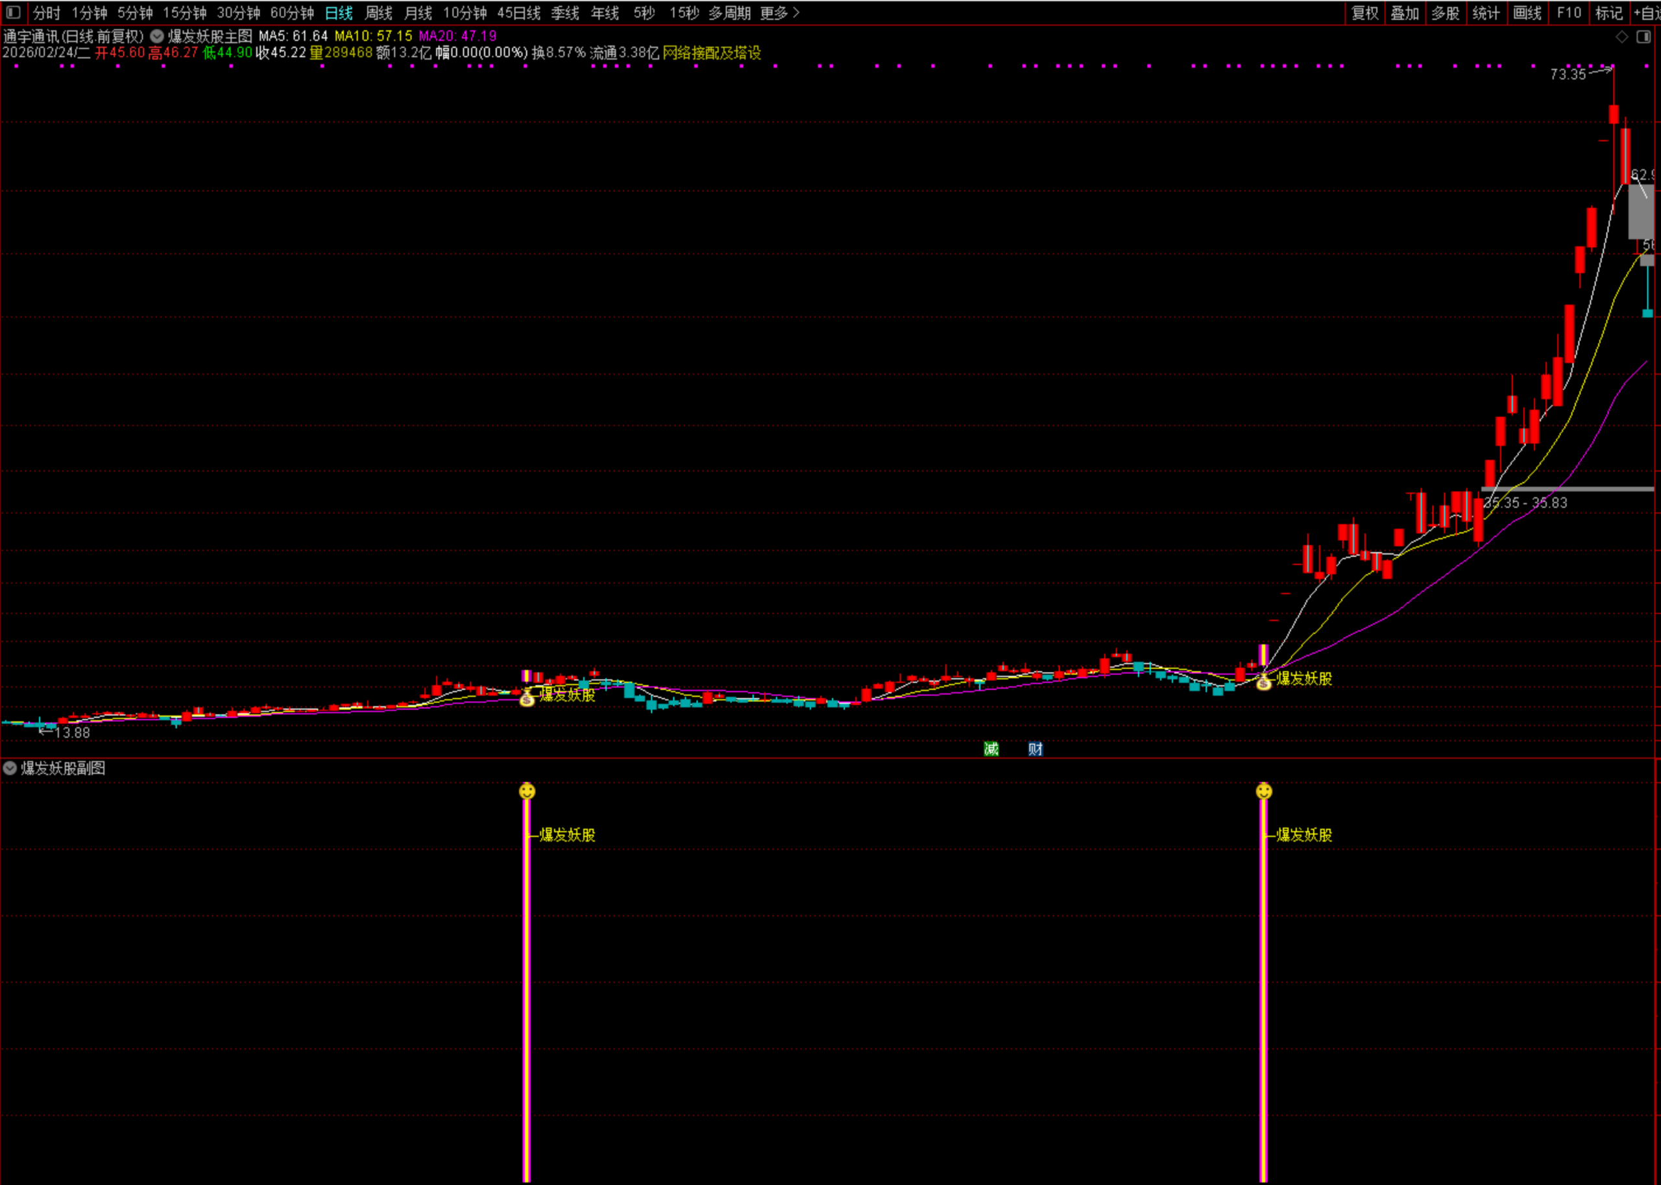Open the F10 company info button
The height and width of the screenshot is (1185, 1661).
tap(1568, 12)
